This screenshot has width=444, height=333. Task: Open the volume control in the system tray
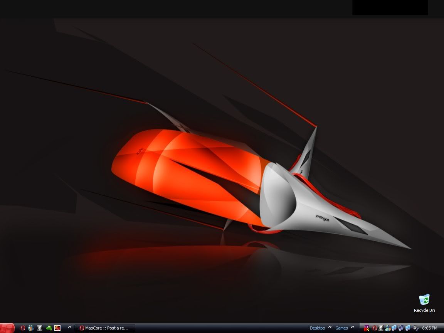point(415,328)
